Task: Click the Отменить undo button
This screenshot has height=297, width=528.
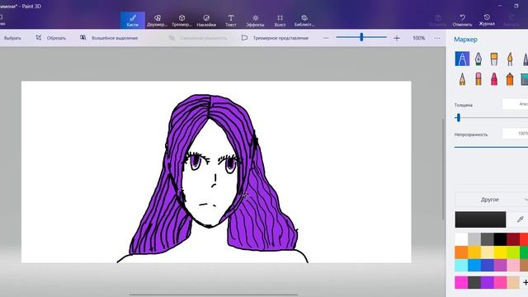Action: (462, 20)
